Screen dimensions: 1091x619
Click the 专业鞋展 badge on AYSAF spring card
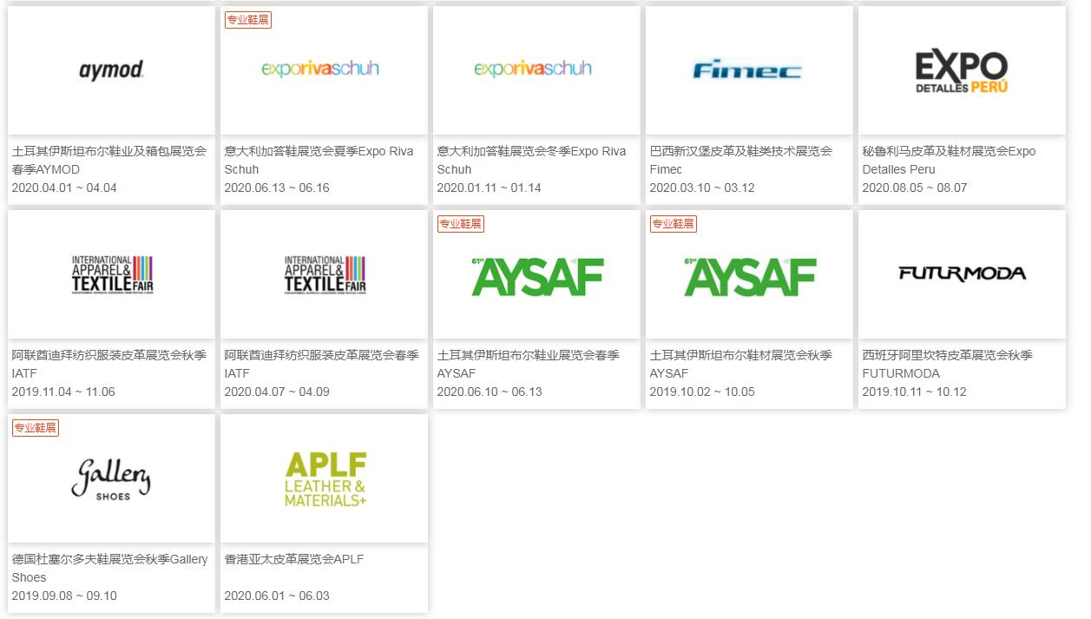[x=460, y=224]
